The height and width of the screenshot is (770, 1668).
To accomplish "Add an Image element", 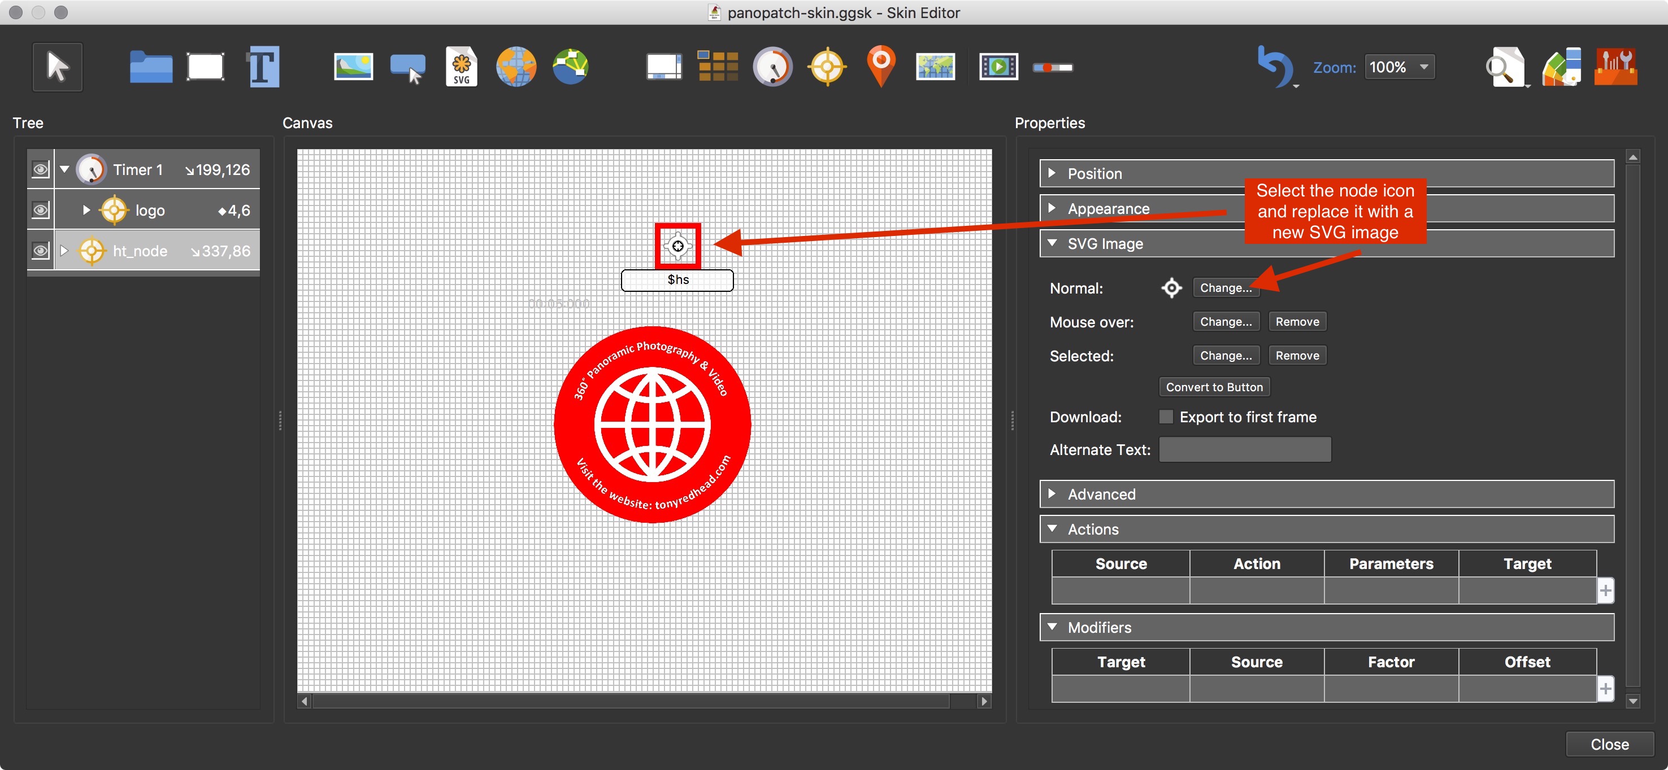I will pos(354,67).
